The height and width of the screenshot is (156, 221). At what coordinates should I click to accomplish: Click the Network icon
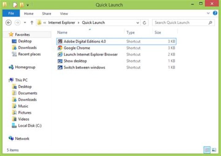[x=11, y=139]
